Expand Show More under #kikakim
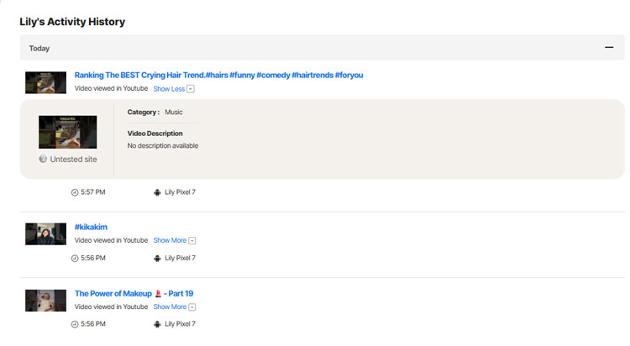 [175, 240]
